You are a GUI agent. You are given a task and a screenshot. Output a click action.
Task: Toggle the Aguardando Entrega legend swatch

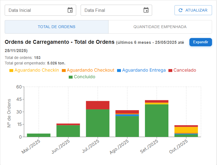[x=119, y=71]
